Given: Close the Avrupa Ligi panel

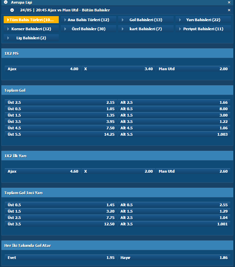Looking at the screenshot, I should (229, 2).
